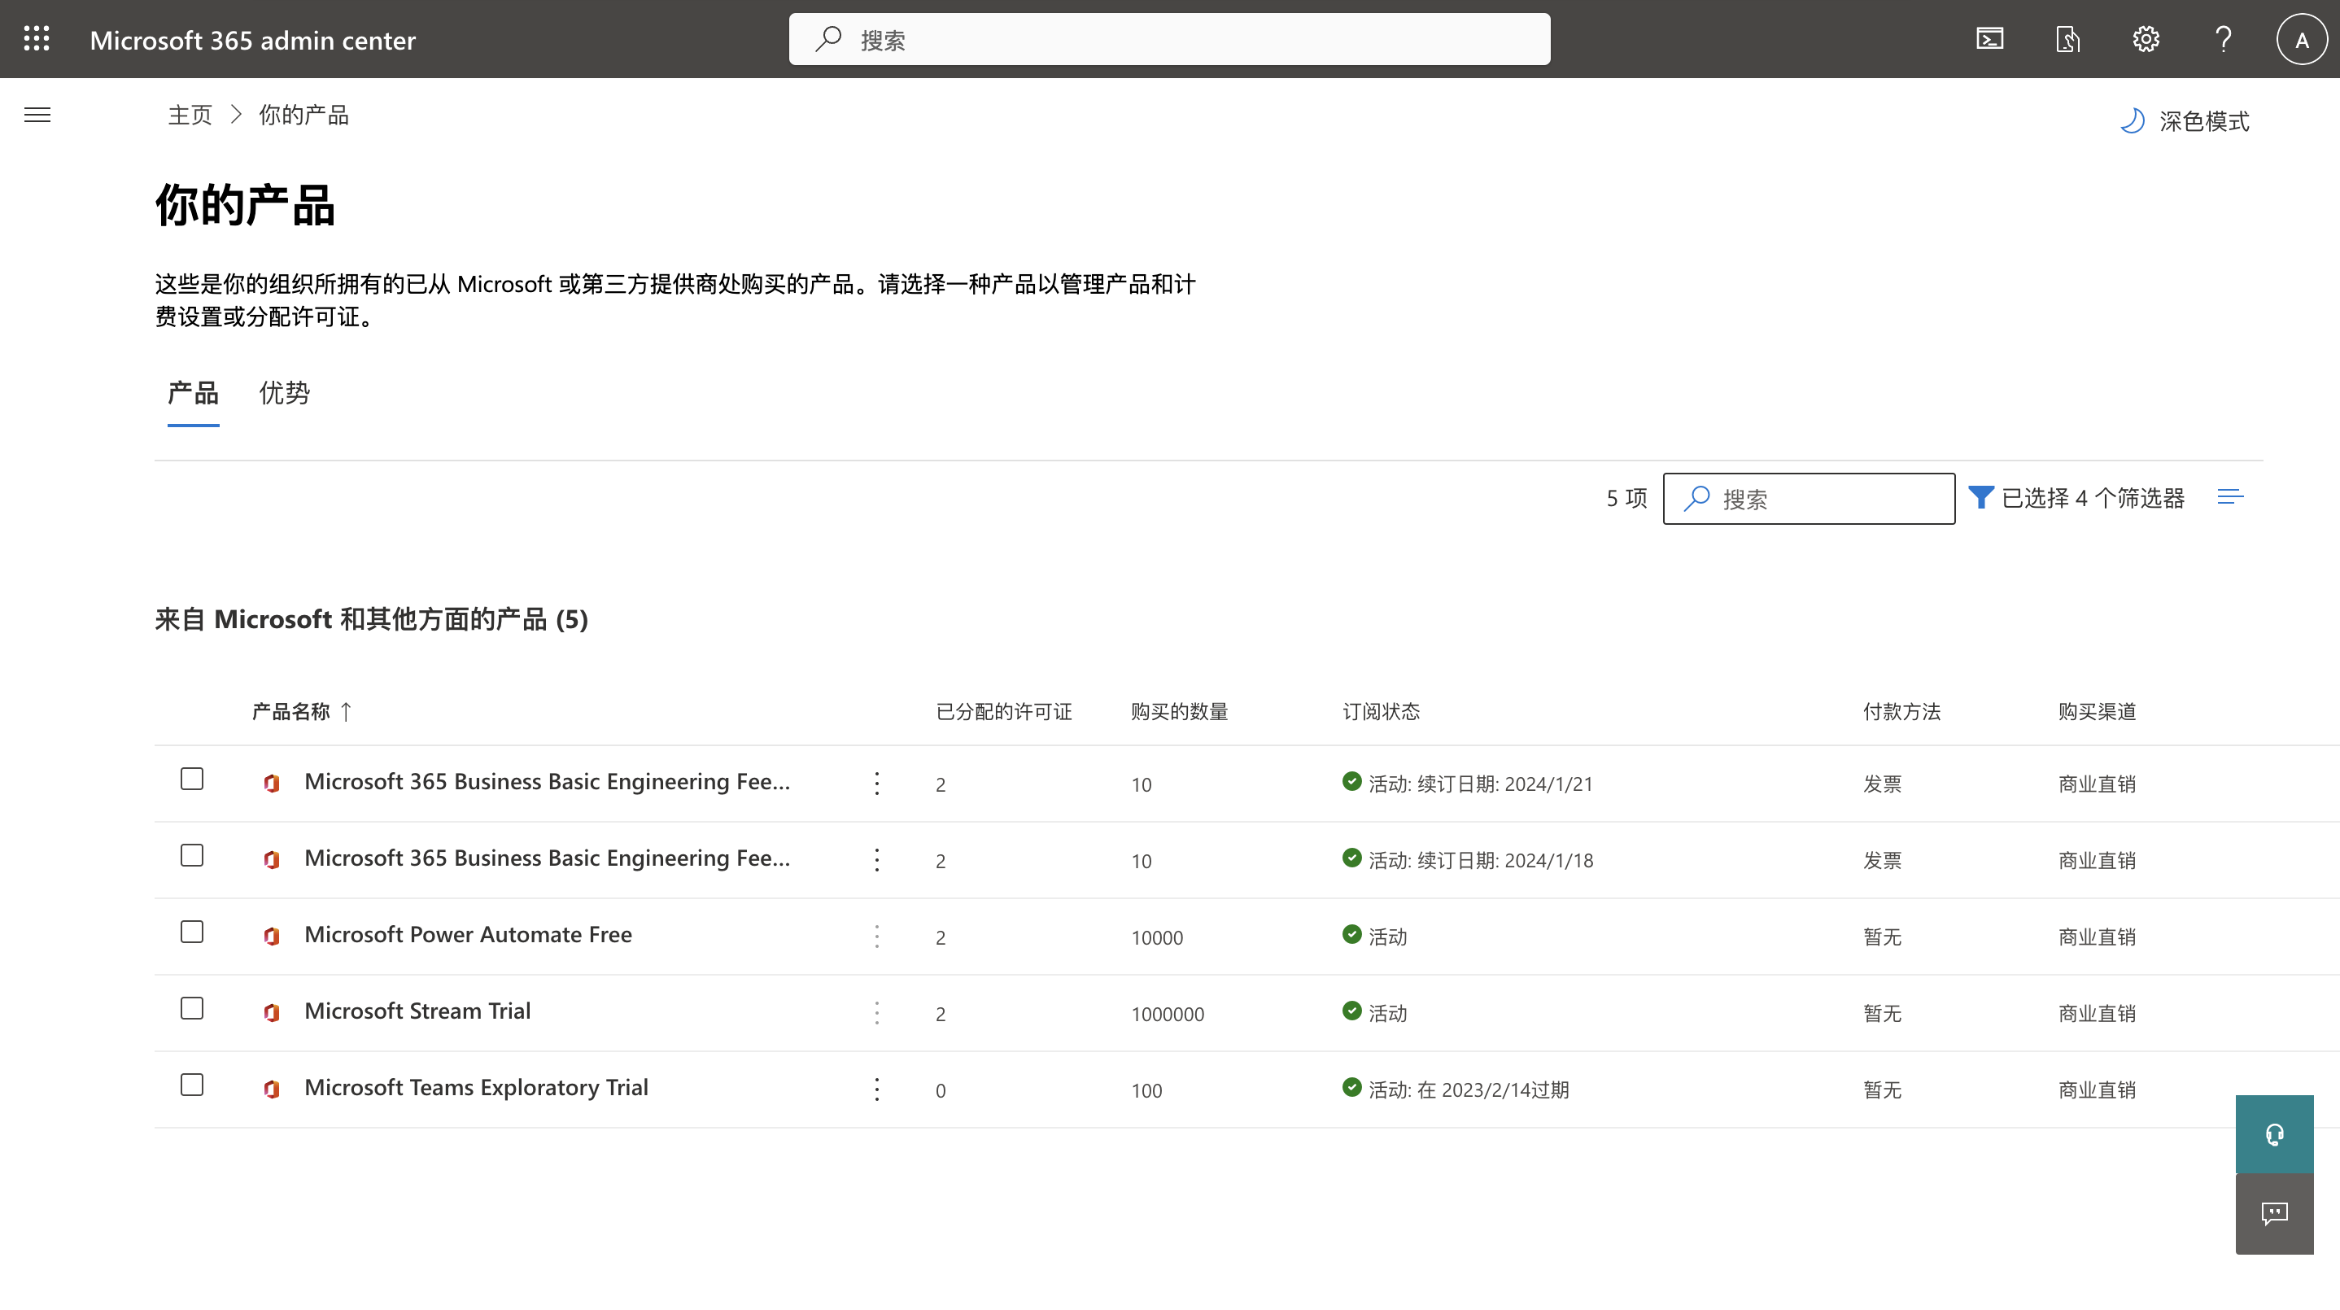
Task: Open the help question mark icon
Action: click(2224, 39)
